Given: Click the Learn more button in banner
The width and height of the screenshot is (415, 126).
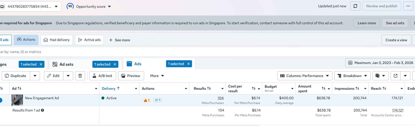Looking at the screenshot, I should click(x=367, y=23).
